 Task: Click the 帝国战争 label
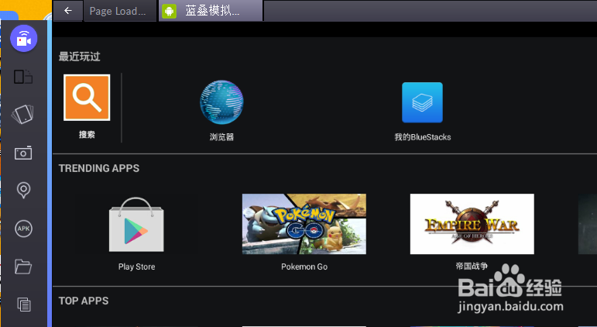472,266
